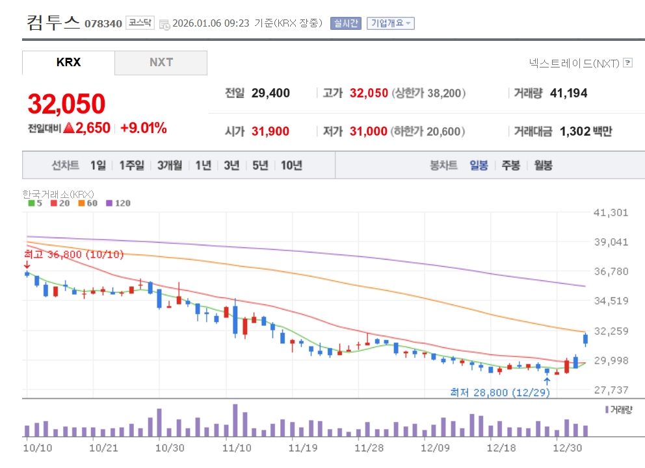Open the Nextrade help question-mark icon
The image size is (645, 468).
(x=627, y=62)
